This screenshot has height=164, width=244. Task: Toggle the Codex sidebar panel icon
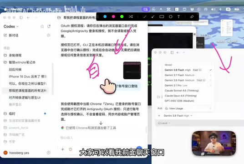21,18
